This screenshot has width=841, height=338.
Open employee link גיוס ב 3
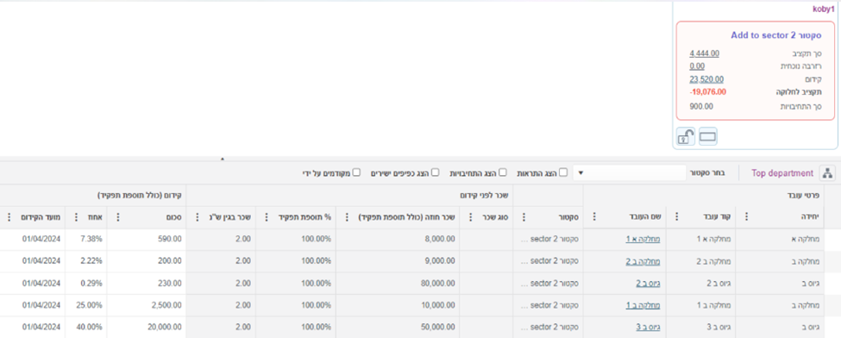point(648,327)
